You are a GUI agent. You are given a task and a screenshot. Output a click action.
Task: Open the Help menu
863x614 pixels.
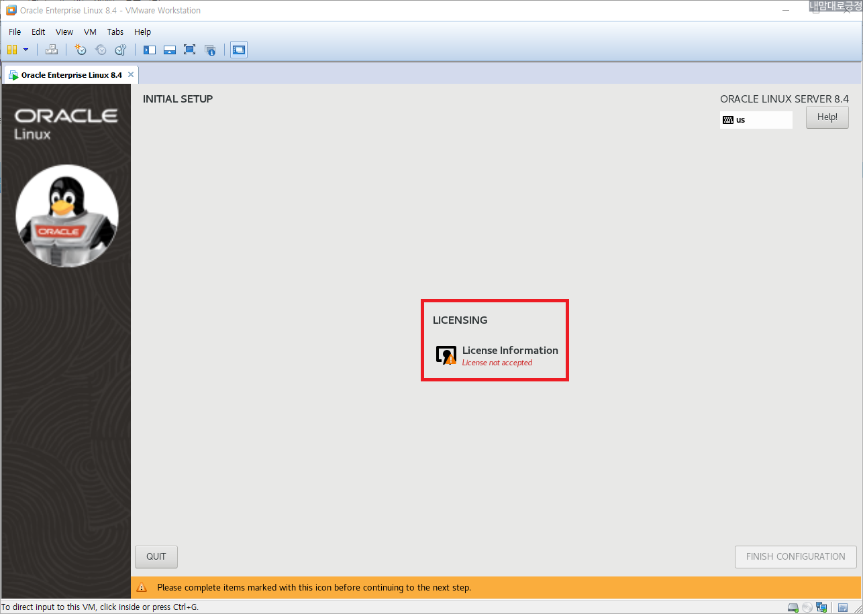142,32
